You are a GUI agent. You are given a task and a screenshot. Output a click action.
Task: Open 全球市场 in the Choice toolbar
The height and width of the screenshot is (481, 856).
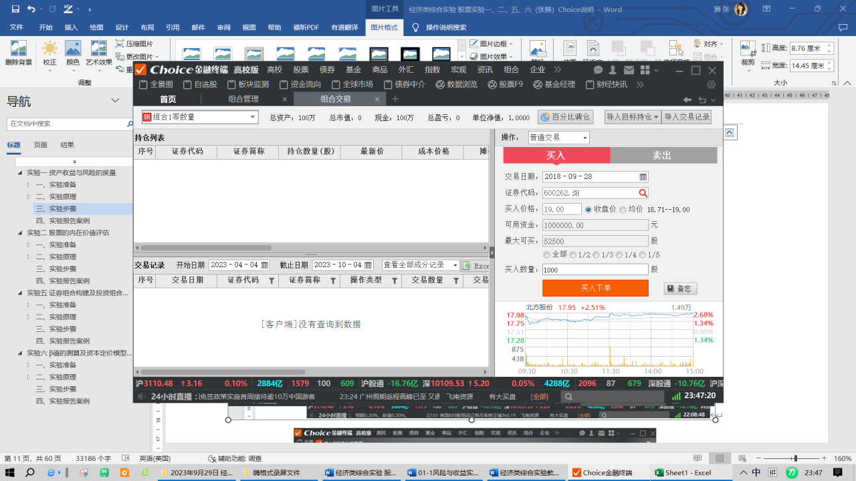[352, 85]
